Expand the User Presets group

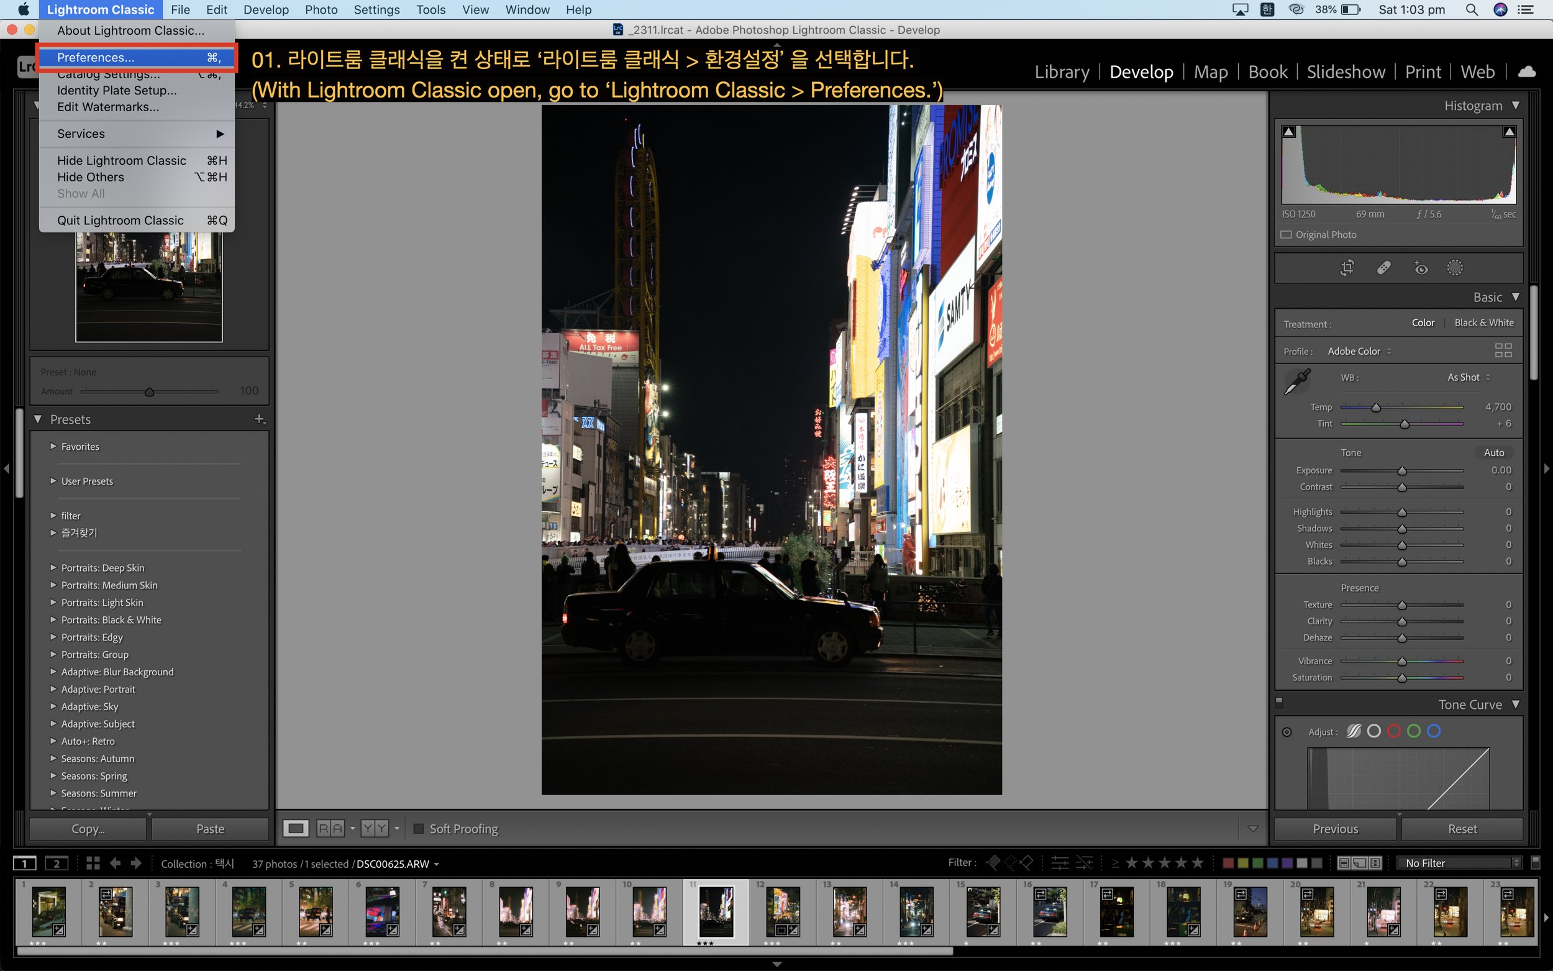coord(53,481)
